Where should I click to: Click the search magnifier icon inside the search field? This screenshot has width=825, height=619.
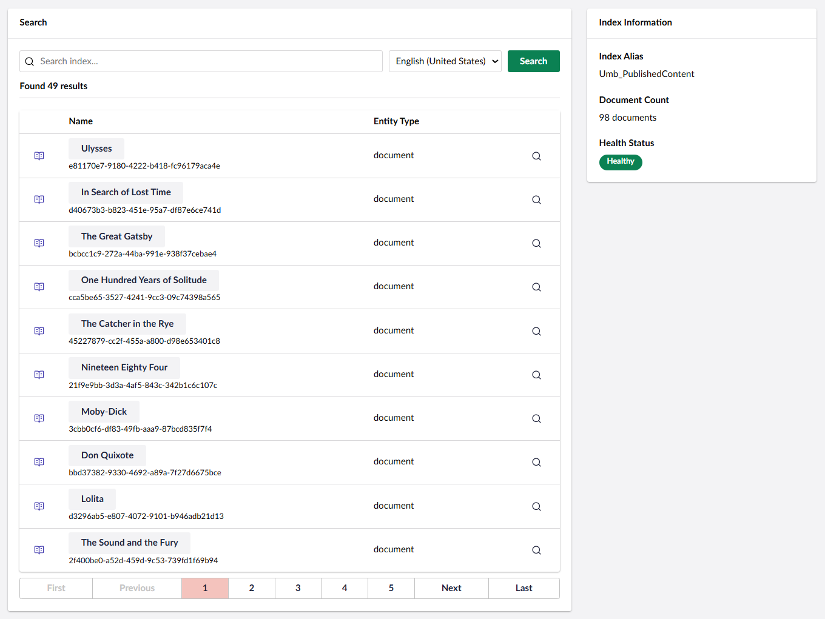(29, 61)
